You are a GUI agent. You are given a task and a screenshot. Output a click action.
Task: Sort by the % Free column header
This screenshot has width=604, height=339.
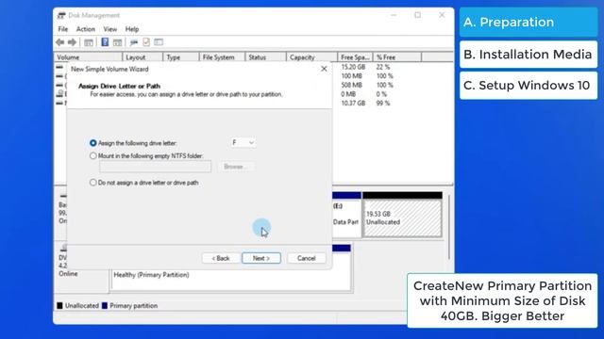pyautogui.click(x=397, y=57)
